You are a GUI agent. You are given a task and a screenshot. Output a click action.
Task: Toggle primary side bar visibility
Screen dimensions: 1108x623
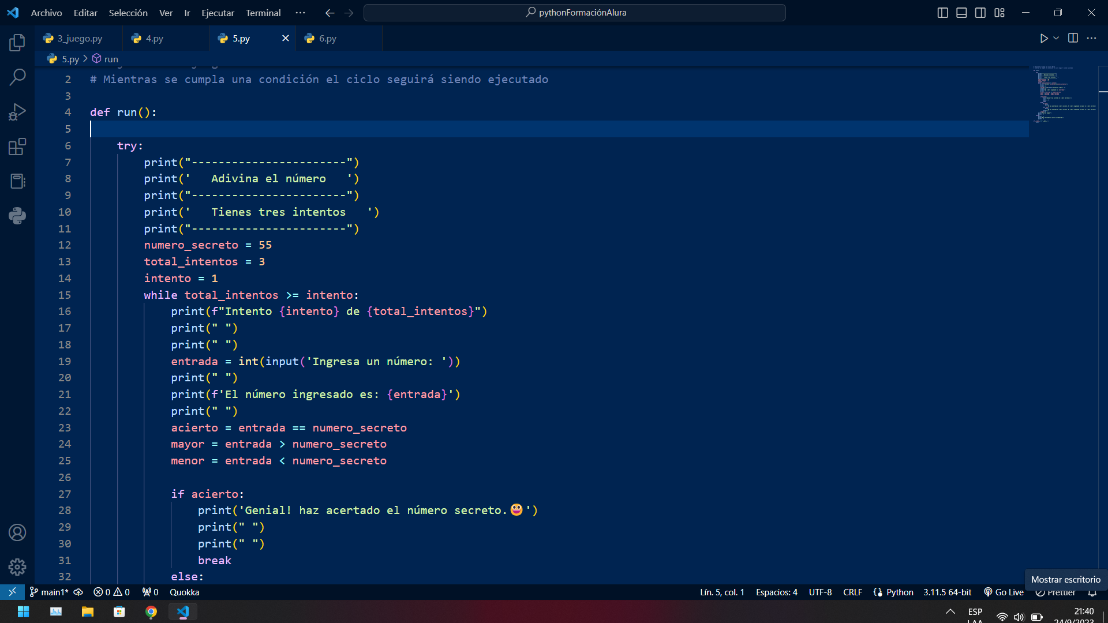click(x=943, y=13)
